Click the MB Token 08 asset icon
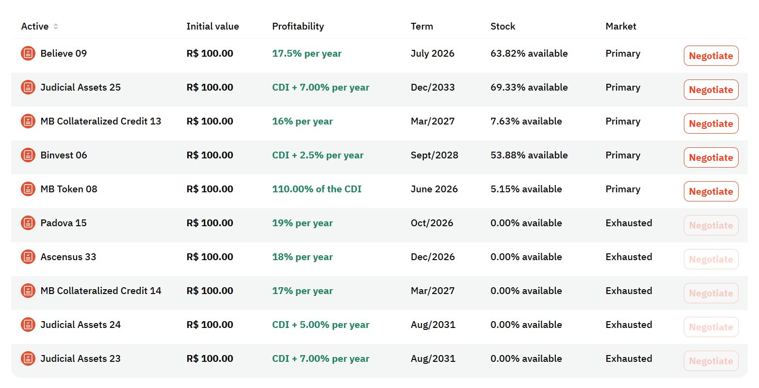Image resolution: width=759 pixels, height=388 pixels. (x=28, y=189)
